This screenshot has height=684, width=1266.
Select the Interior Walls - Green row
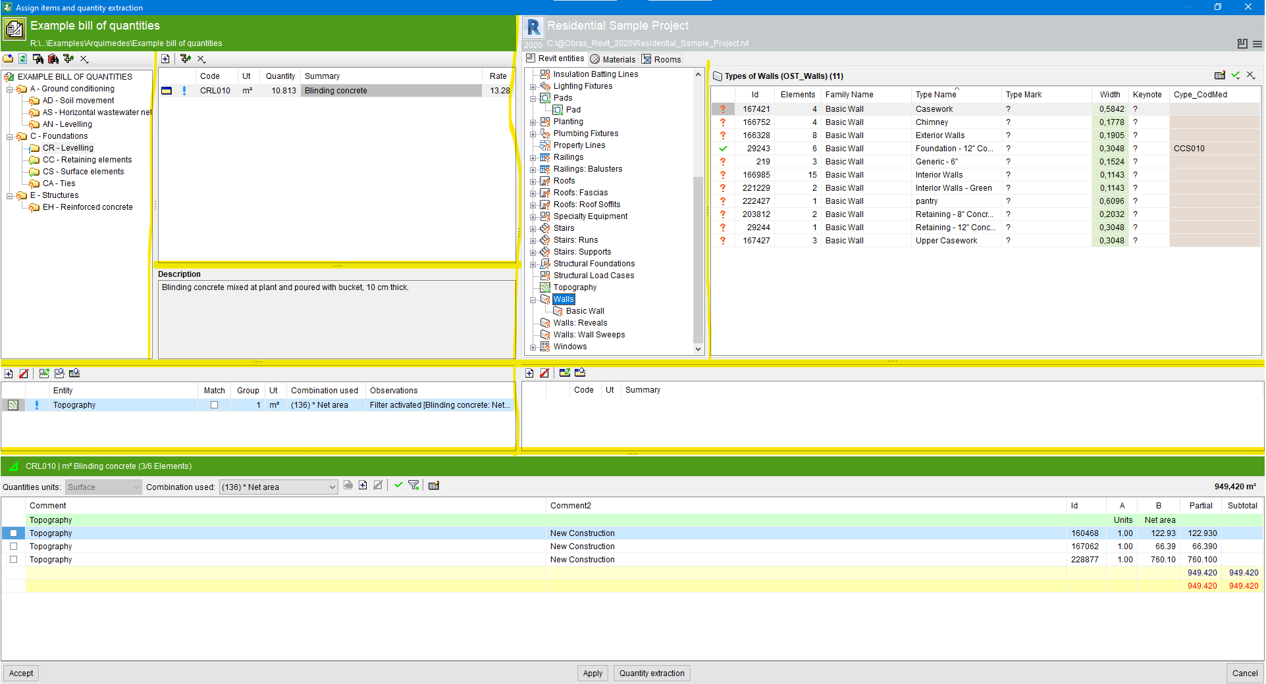tap(986, 188)
